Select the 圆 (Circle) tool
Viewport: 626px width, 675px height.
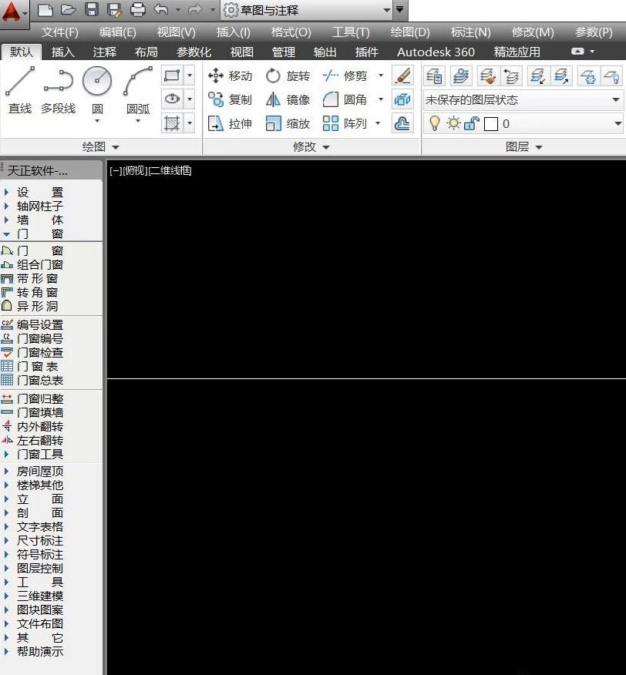[96, 85]
